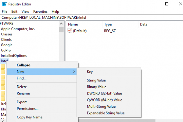Click the tree pane scrollbar up arrow

[61, 24]
